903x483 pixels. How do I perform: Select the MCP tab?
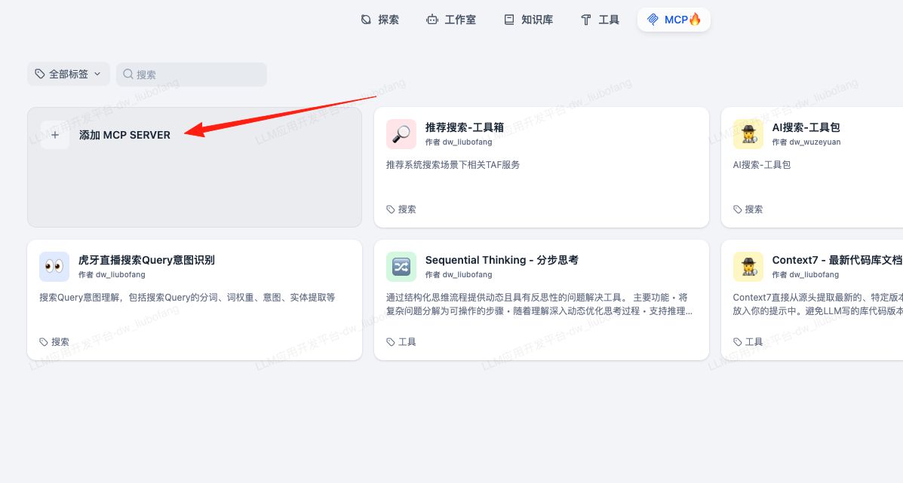(674, 20)
